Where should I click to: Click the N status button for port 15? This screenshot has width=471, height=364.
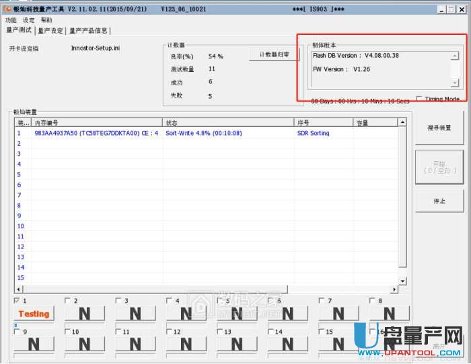pos(338,343)
